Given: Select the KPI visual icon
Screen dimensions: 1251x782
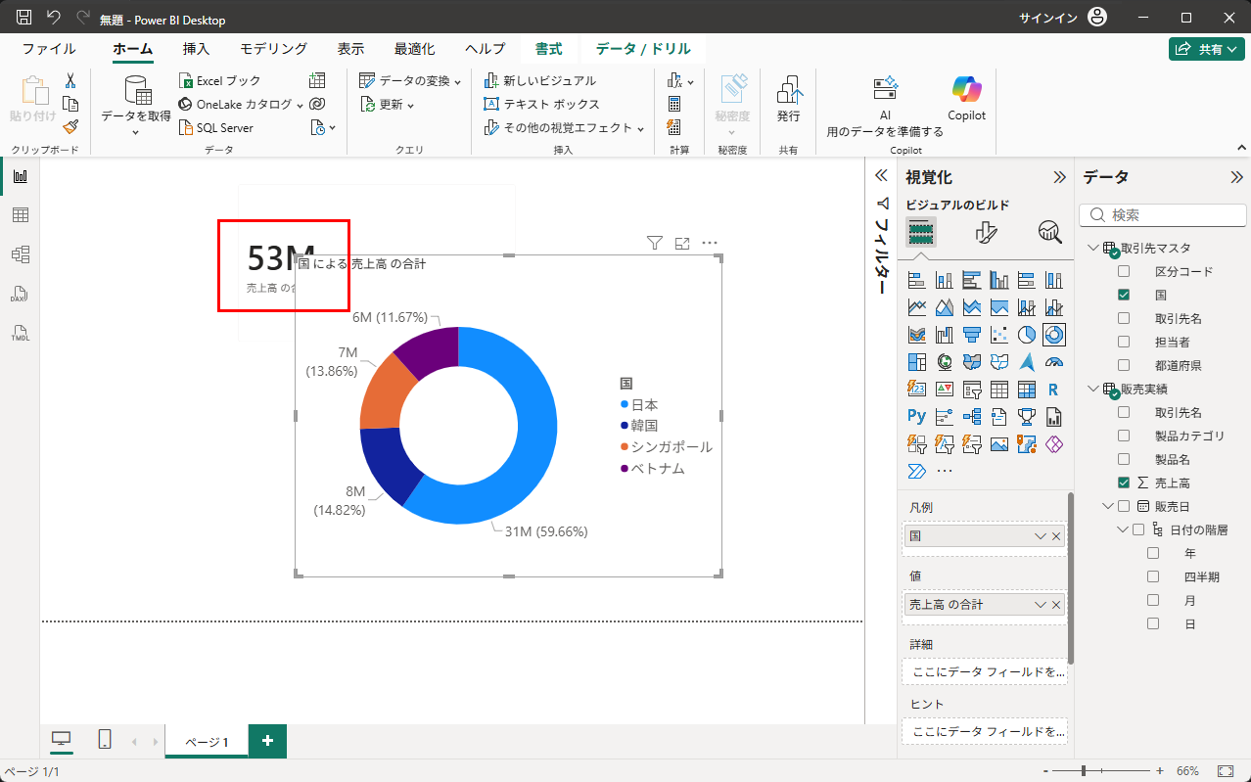Looking at the screenshot, I should (945, 389).
